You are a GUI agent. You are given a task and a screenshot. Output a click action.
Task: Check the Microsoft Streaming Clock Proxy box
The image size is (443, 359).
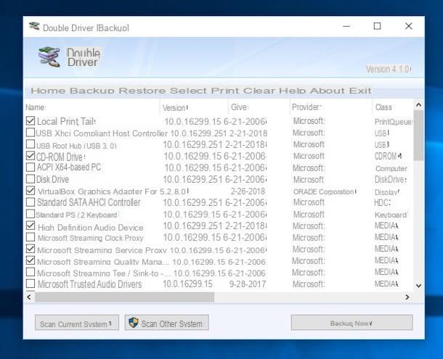pyautogui.click(x=31, y=237)
